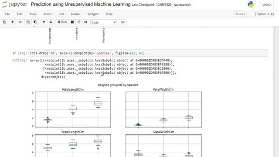Move selected cell up arrow
The image size is (279, 157).
44,22
